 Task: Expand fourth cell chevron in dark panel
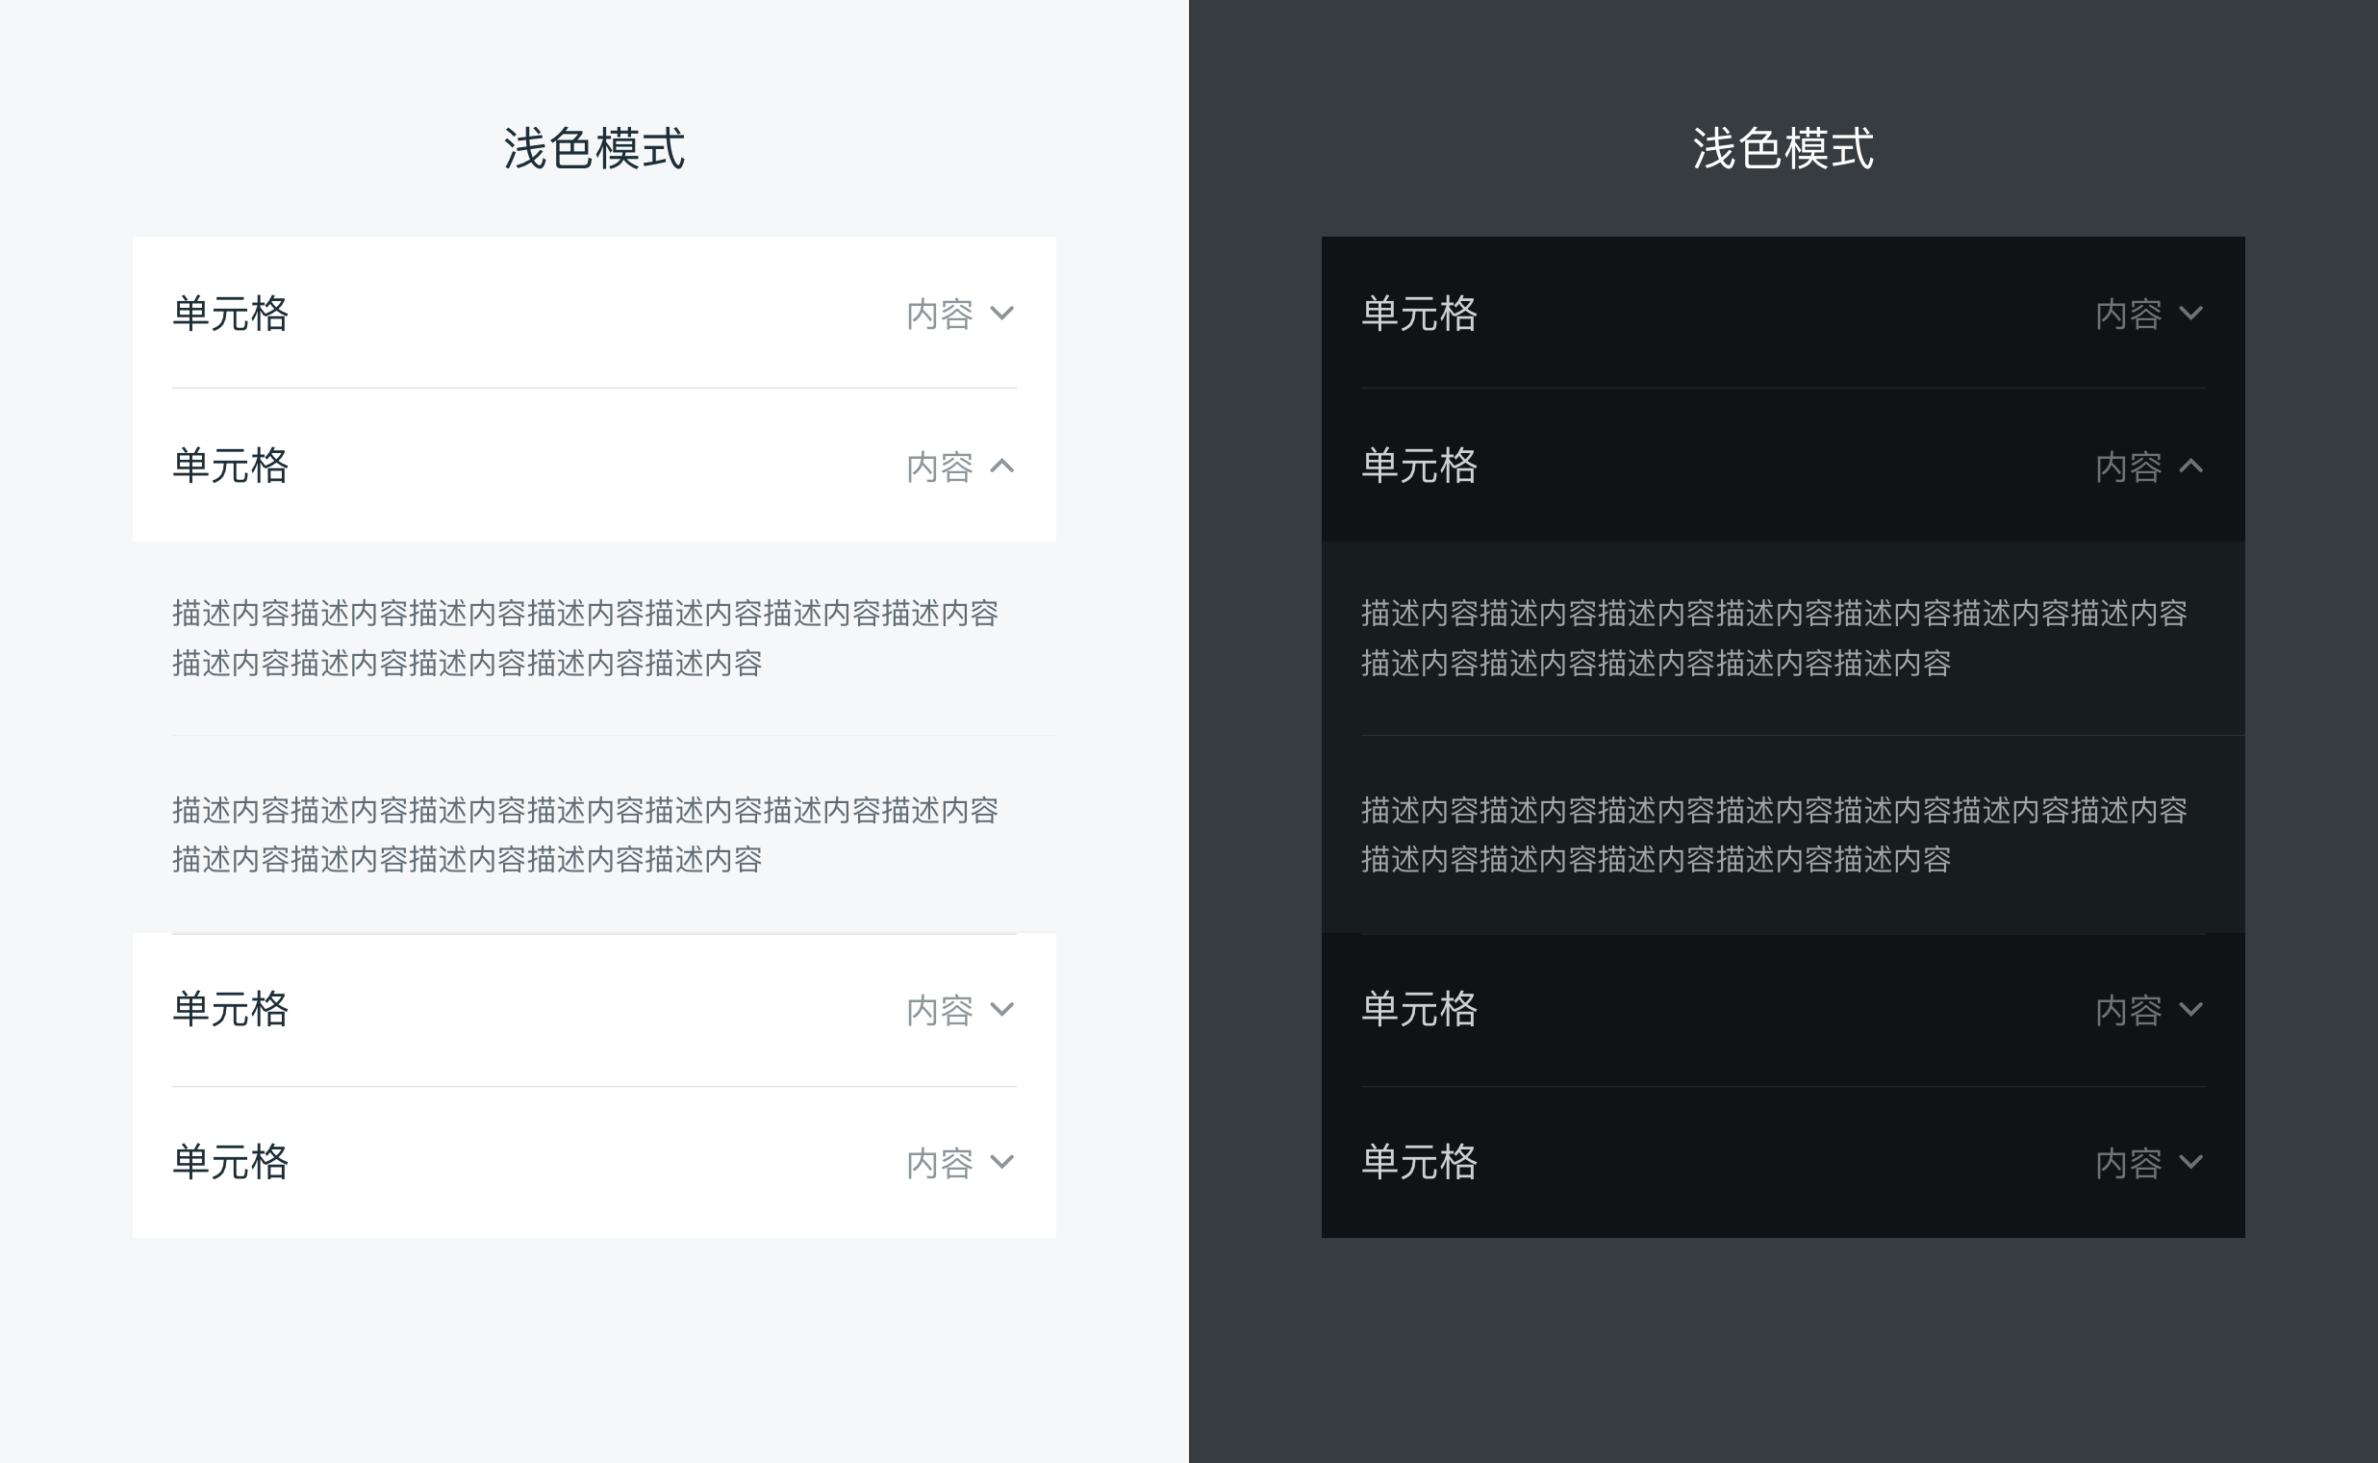coord(2191,1162)
